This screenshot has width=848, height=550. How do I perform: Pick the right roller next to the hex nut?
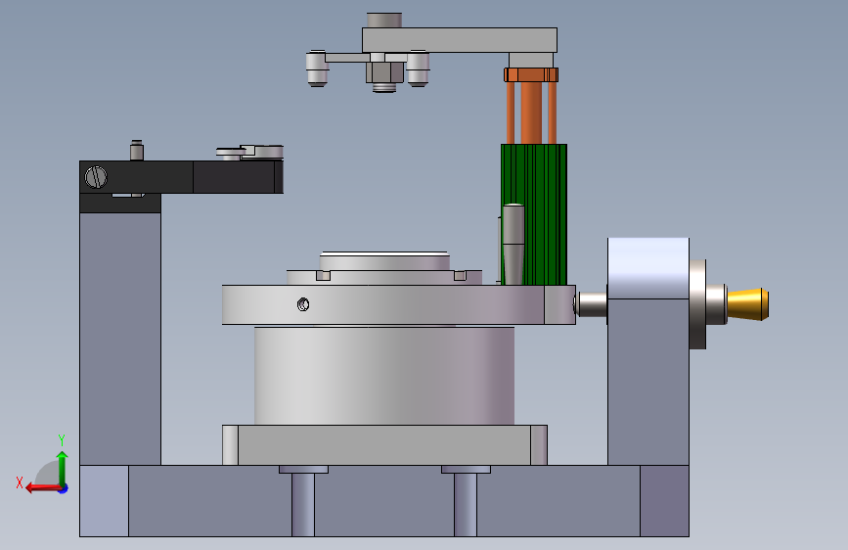tap(418, 69)
